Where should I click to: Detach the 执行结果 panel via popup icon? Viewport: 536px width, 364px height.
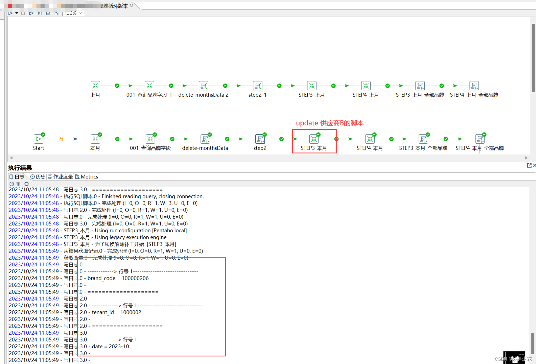pyautogui.click(x=529, y=165)
